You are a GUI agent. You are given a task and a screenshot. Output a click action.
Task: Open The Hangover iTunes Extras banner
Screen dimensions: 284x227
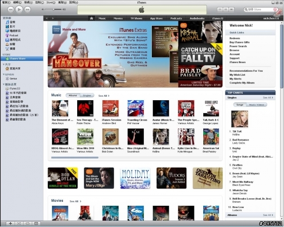tap(113, 54)
